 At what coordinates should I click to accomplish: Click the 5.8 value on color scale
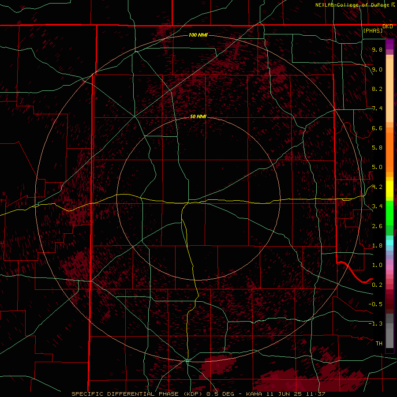(x=377, y=148)
